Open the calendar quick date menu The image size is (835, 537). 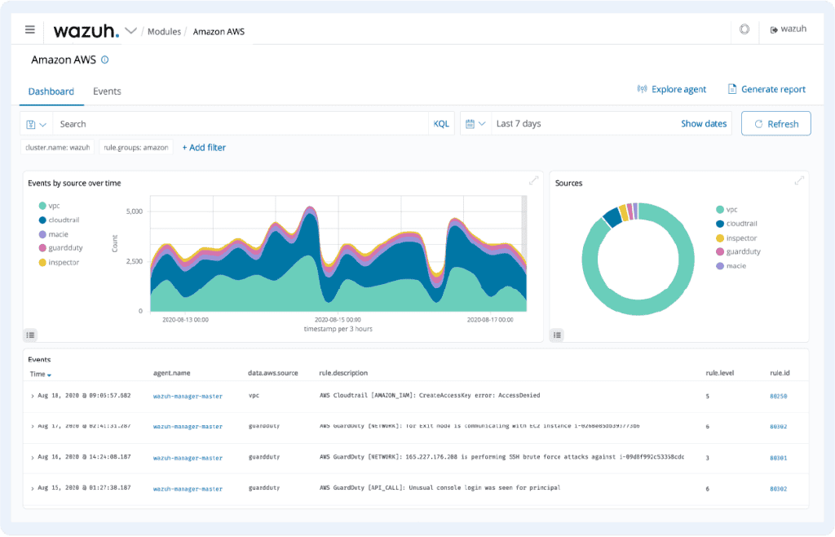[475, 124]
